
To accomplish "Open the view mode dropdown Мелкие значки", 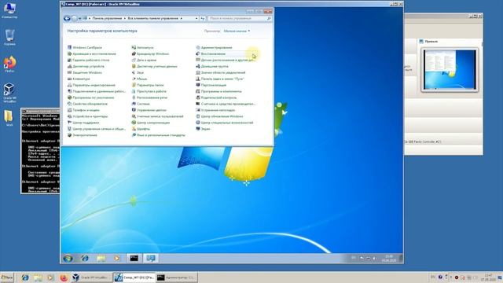I will (237, 31).
